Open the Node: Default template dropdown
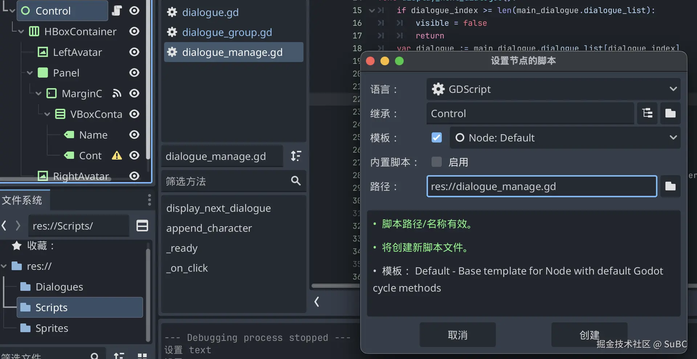 673,137
